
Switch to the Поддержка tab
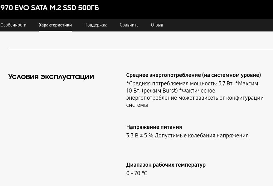(x=96, y=25)
